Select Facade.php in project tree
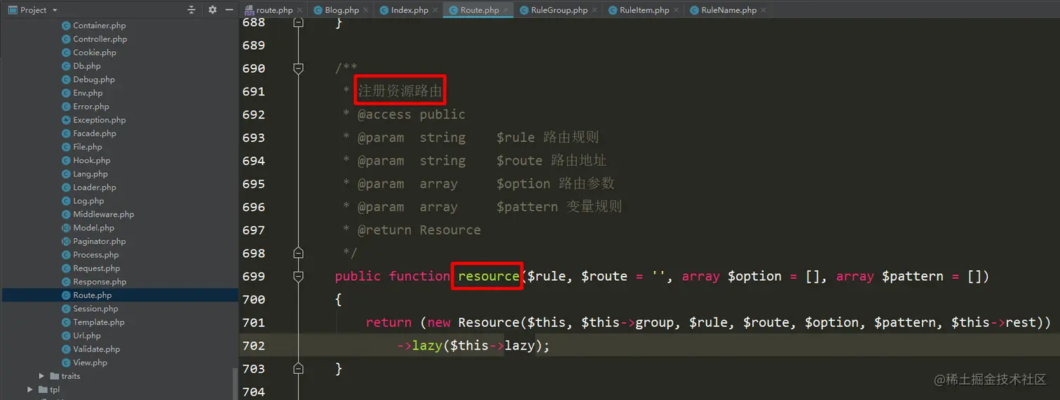This screenshot has height=400, width=1060. pos(94,133)
